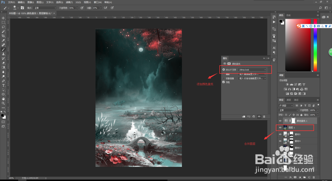Select the Move tool
This screenshot has height=181, width=332.
[x=3, y=18]
